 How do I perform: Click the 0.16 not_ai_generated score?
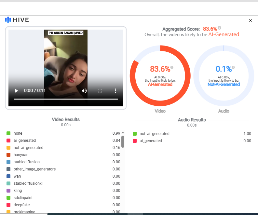click(x=116, y=148)
